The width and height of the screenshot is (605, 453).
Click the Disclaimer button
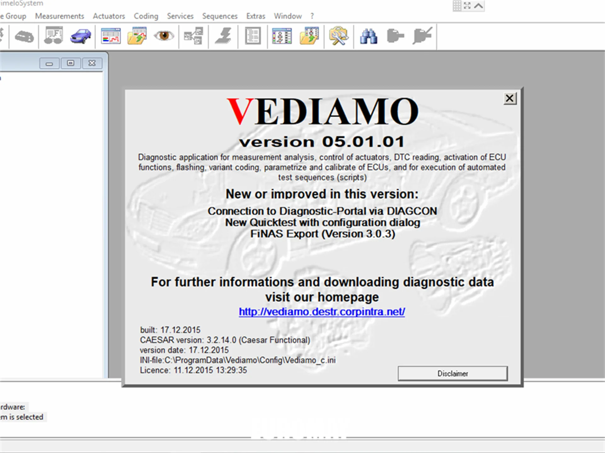[452, 373]
